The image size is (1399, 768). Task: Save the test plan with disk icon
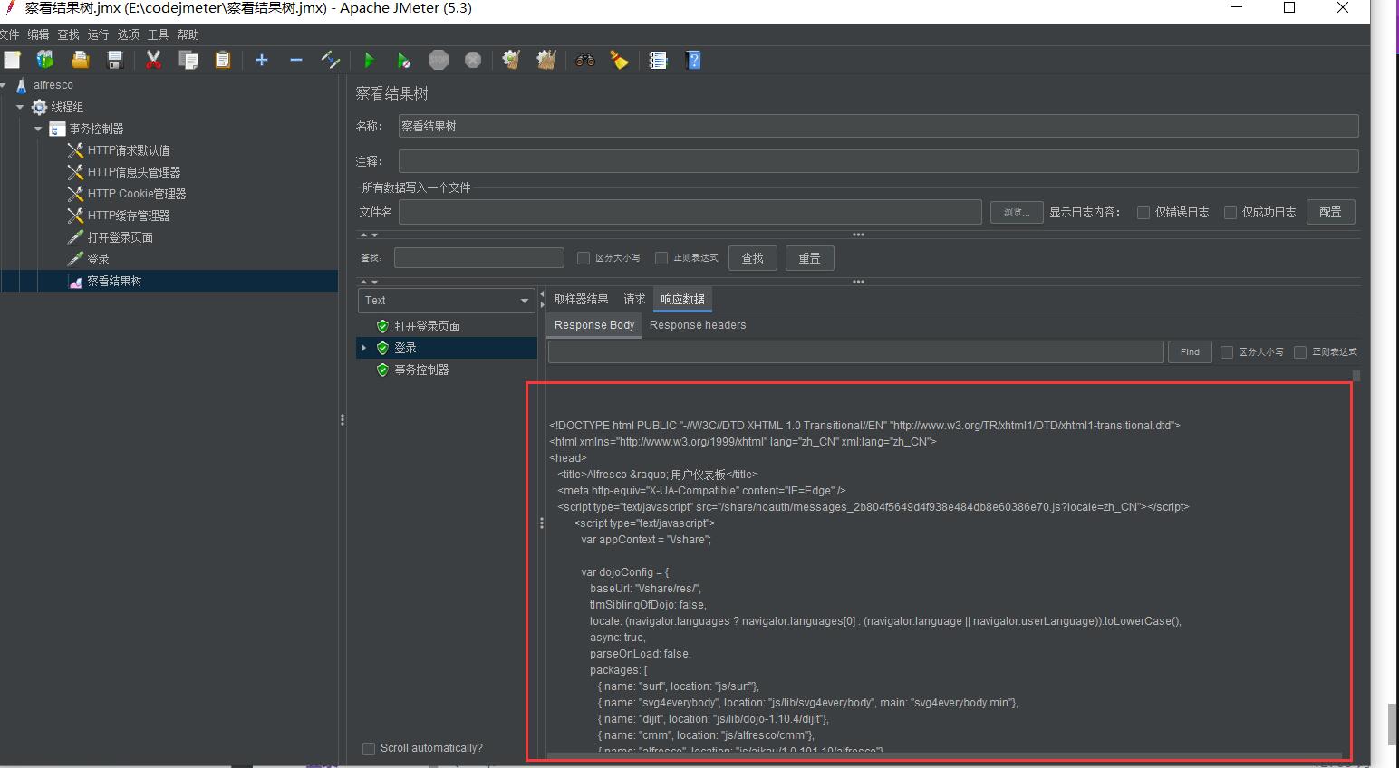tap(115, 60)
